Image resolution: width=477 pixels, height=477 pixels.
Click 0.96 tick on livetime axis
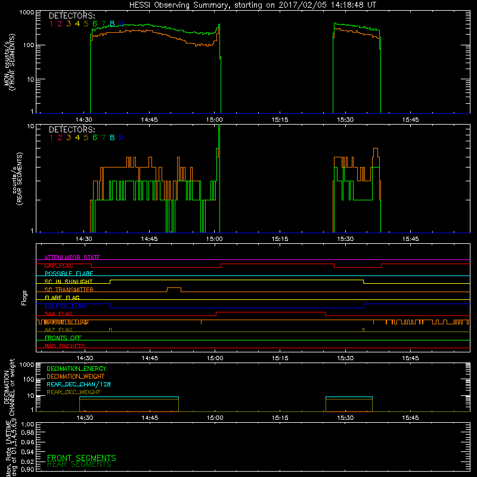(27, 442)
